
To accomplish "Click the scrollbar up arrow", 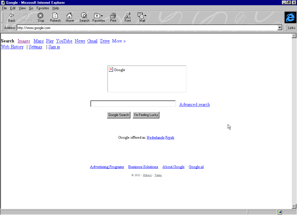I will point(294,36).
